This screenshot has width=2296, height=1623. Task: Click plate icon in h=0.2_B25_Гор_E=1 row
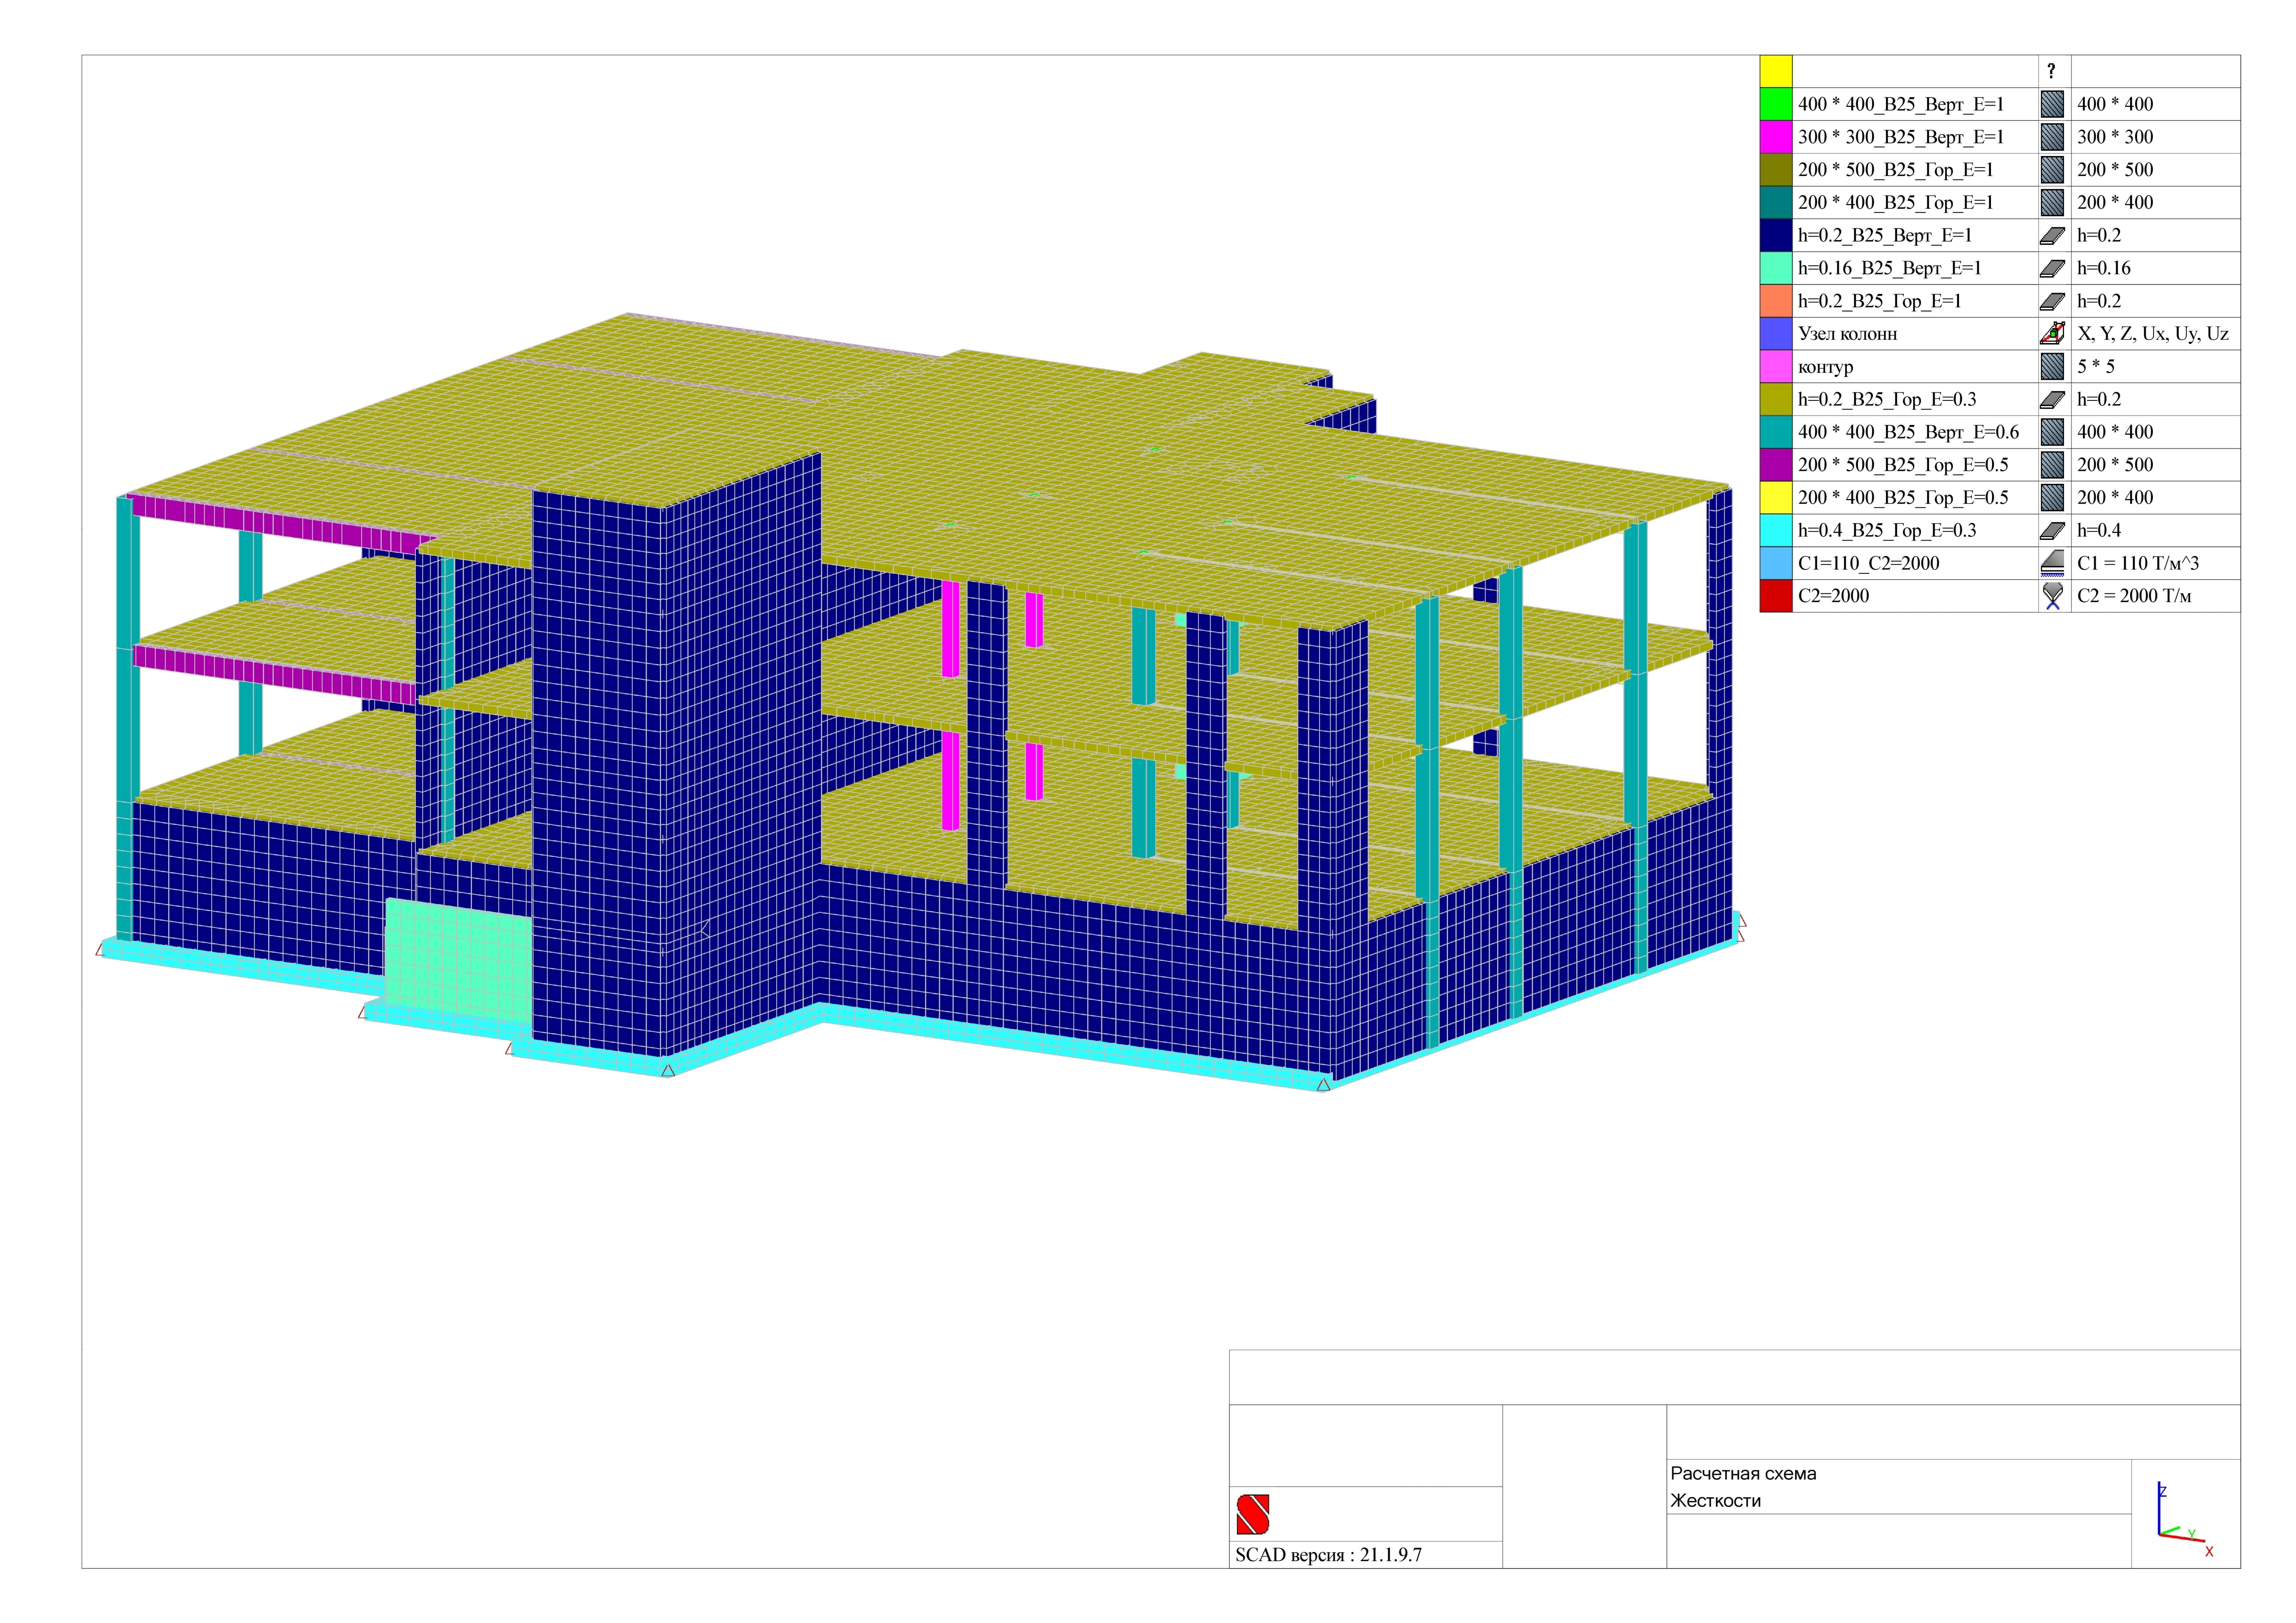pyautogui.click(x=2052, y=301)
